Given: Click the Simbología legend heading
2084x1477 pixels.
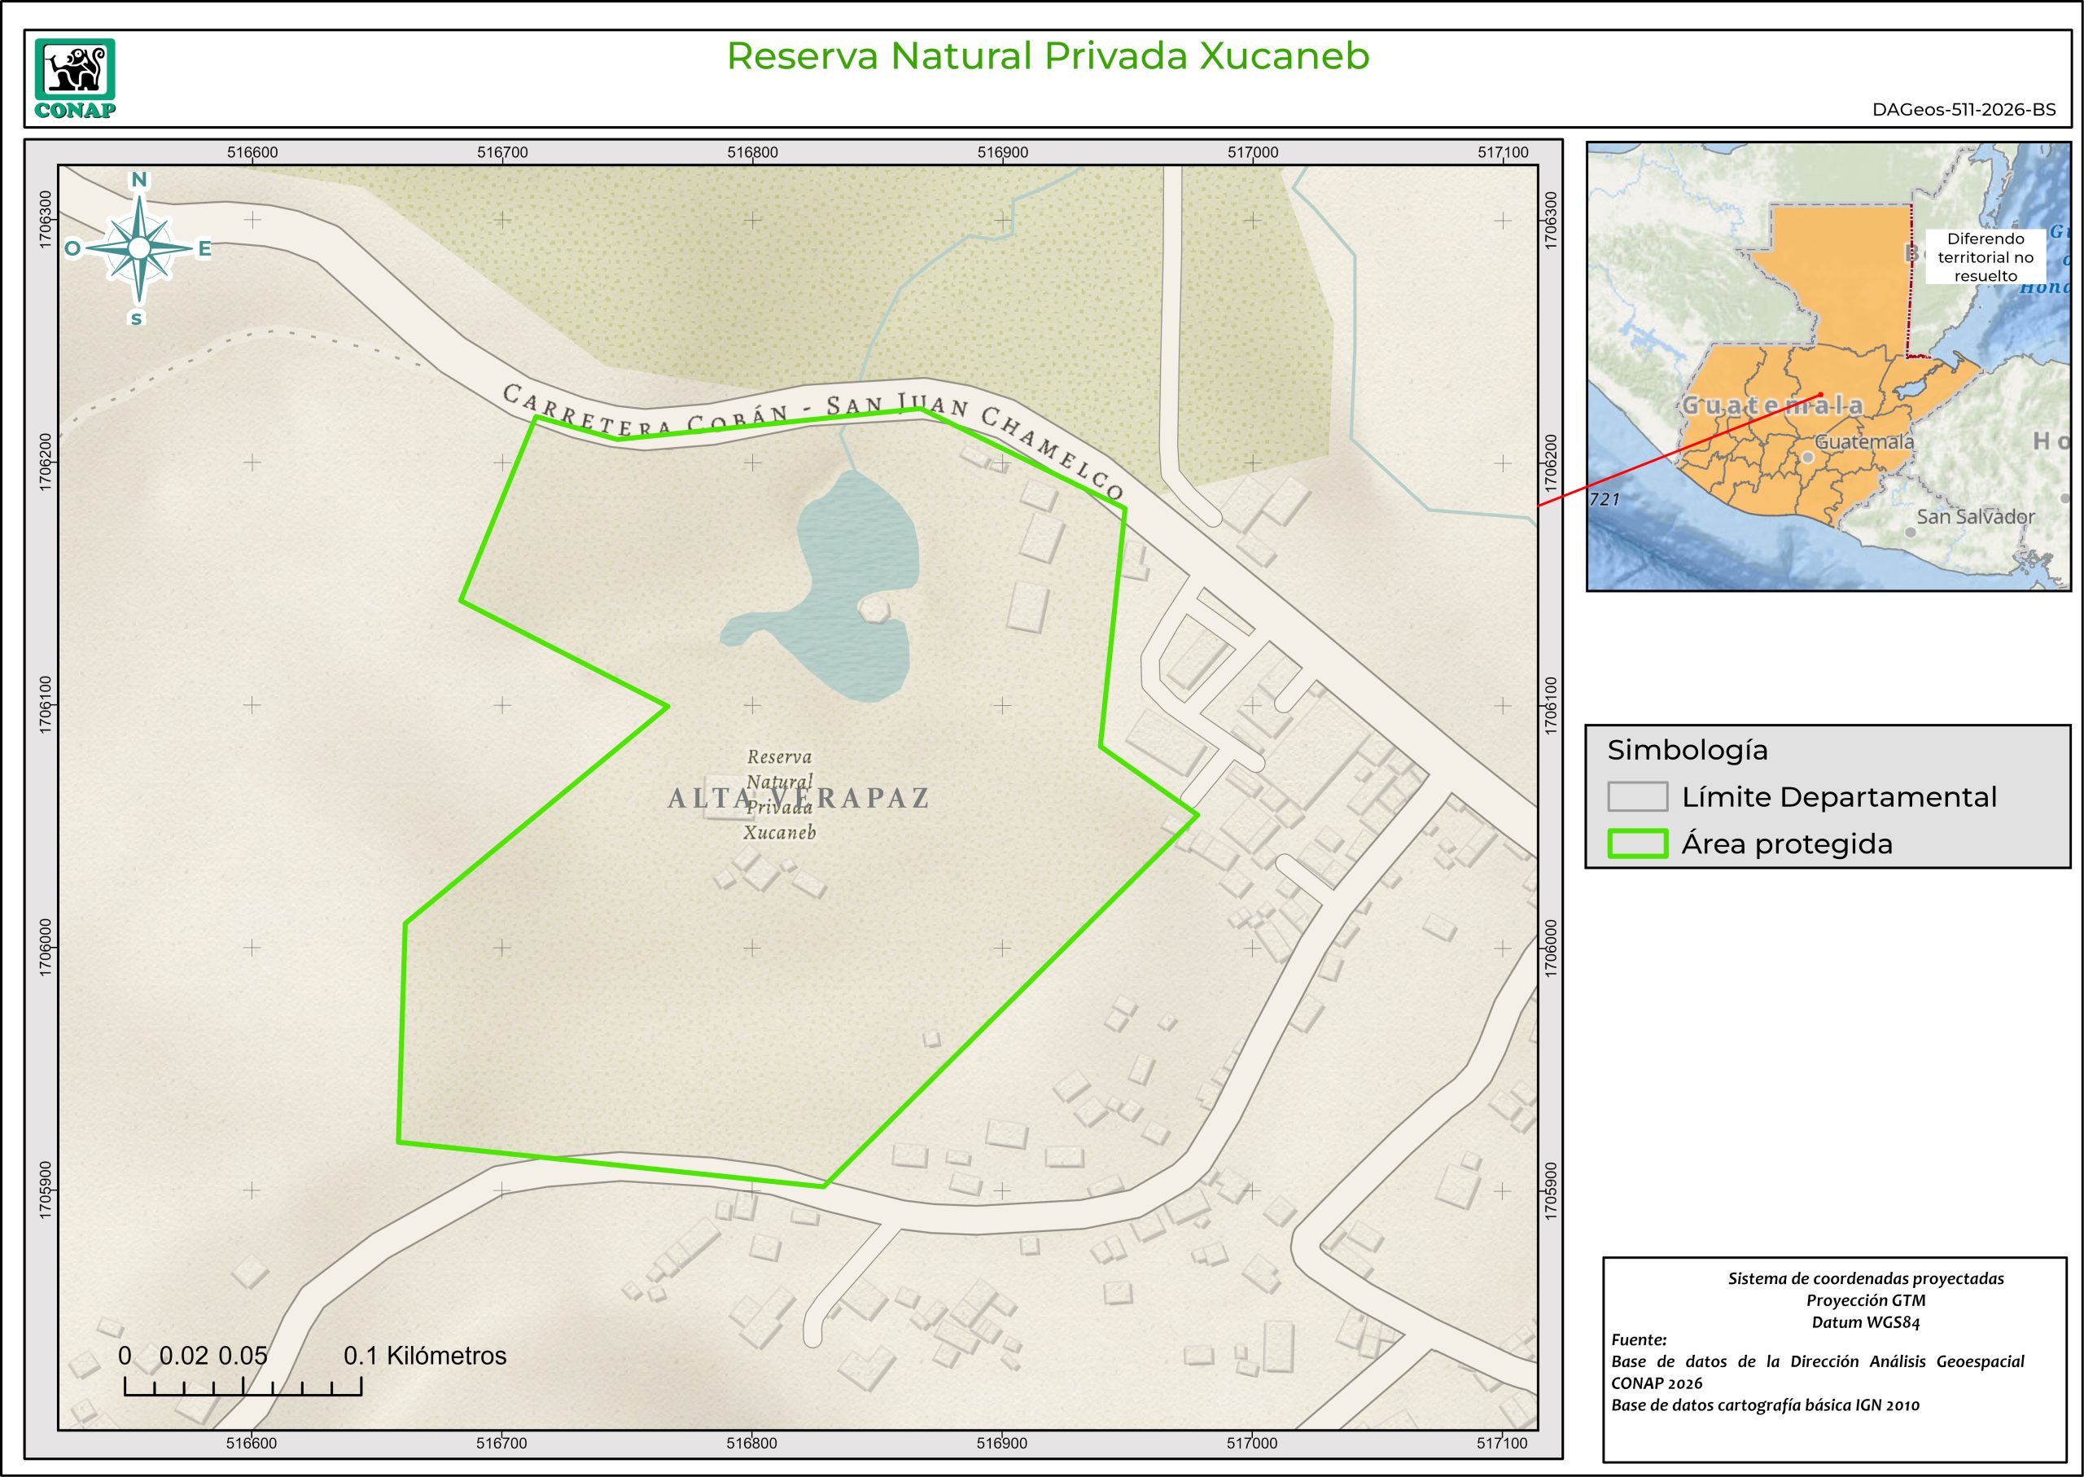Looking at the screenshot, I should [1688, 751].
